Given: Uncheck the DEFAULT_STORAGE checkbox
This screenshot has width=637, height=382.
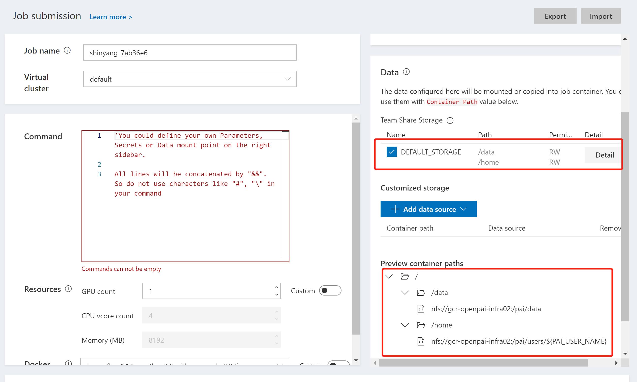Looking at the screenshot, I should [391, 152].
